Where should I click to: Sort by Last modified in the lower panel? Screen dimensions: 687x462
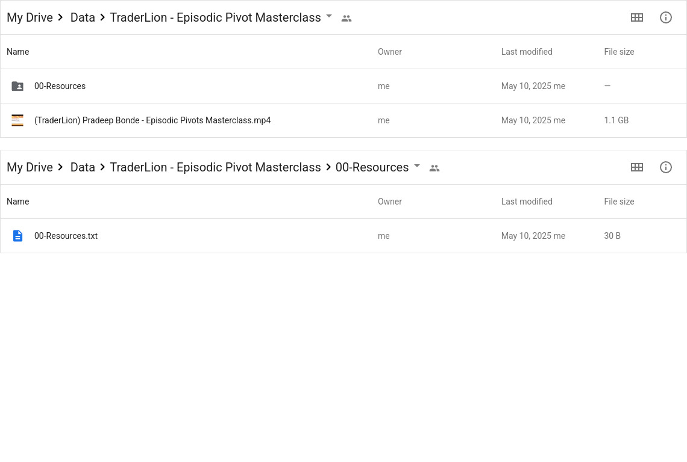pos(527,202)
